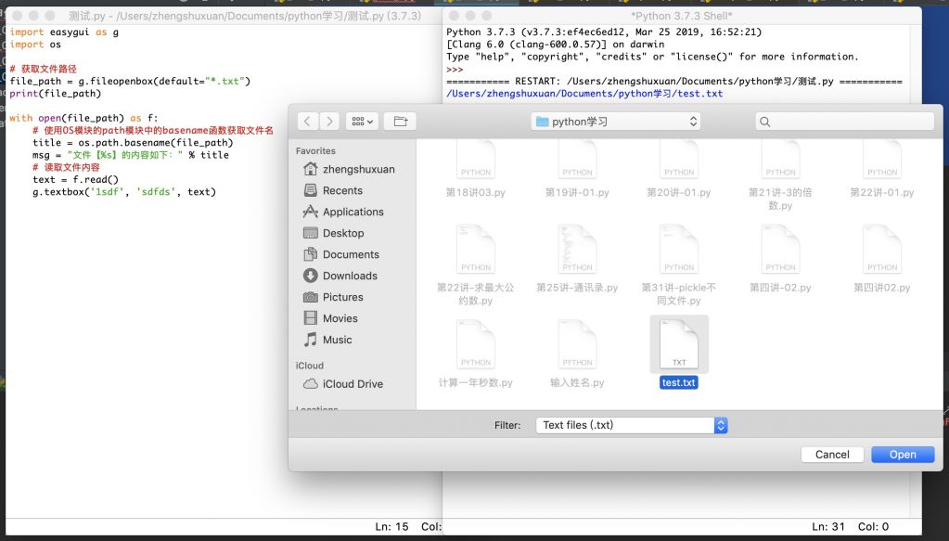Open Movies folder in the sidebar
Screen dimensions: 949x541
coord(340,318)
